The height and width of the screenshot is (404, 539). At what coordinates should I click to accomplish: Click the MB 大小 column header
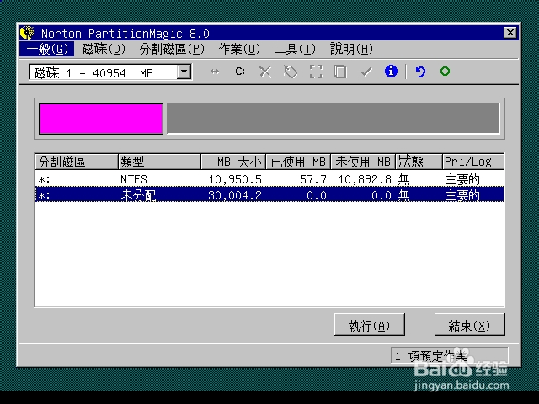233,162
